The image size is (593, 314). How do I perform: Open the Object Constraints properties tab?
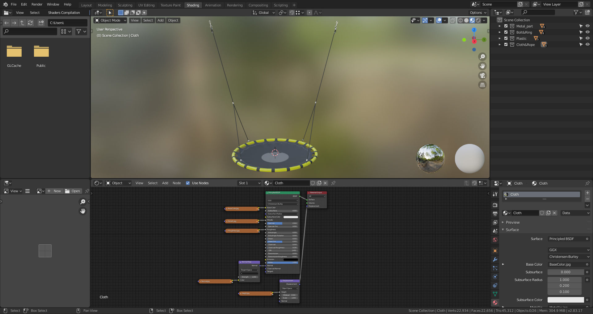495,285
